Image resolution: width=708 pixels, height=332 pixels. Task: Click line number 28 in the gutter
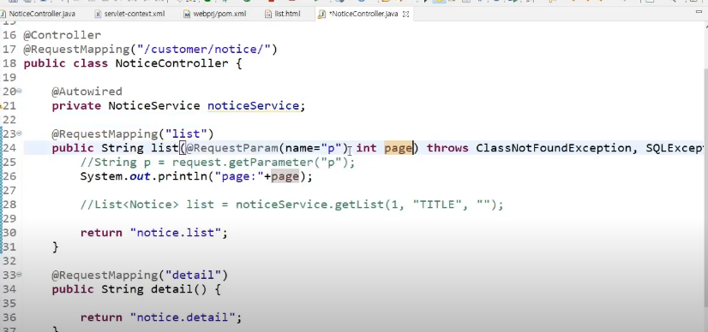(x=9, y=205)
